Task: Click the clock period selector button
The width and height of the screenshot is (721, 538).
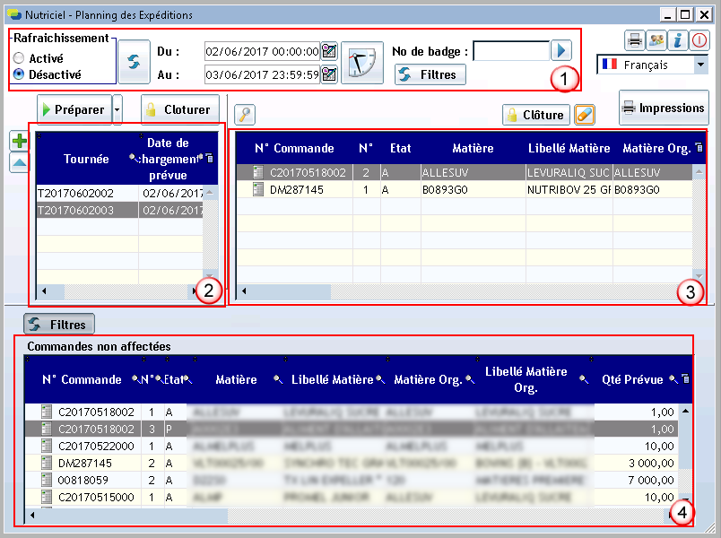Action: tap(362, 63)
